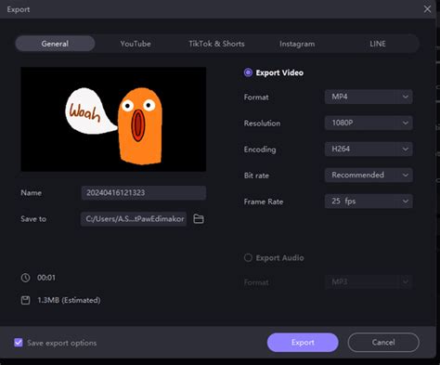Click the Cancel button
Image resolution: width=440 pixels, height=365 pixels.
(x=383, y=343)
